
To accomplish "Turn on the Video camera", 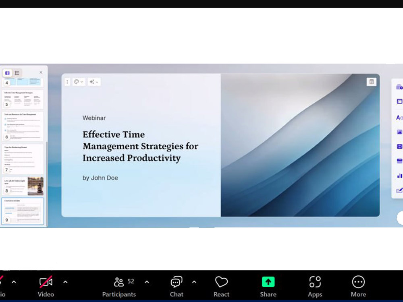I will [46, 286].
